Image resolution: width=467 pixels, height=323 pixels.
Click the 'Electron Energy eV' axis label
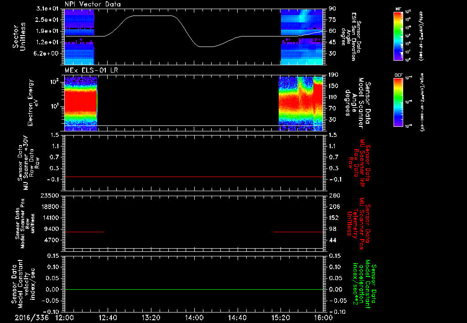tap(33, 103)
